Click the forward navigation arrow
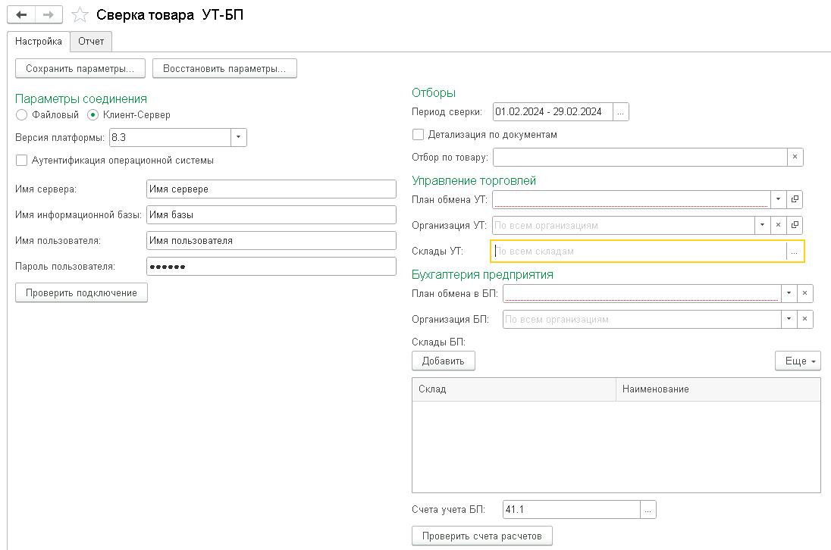Screen dimensions: 831x550 (x=47, y=14)
